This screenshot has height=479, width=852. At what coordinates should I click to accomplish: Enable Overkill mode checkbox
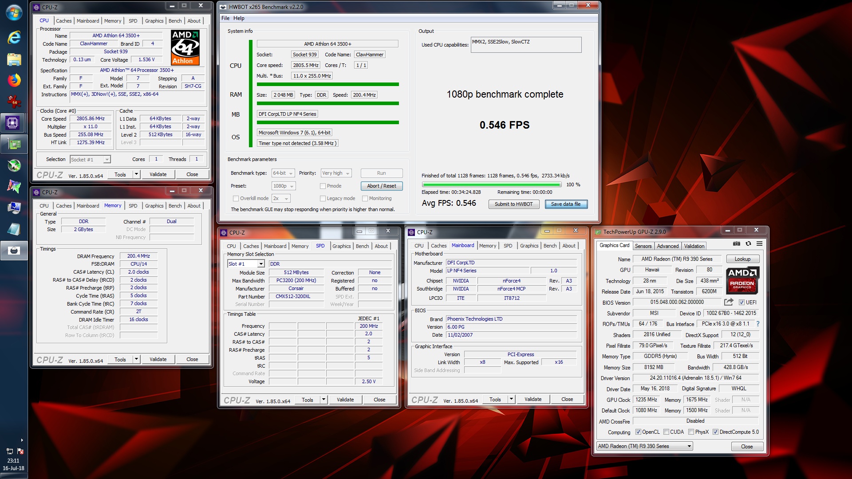coord(236,198)
